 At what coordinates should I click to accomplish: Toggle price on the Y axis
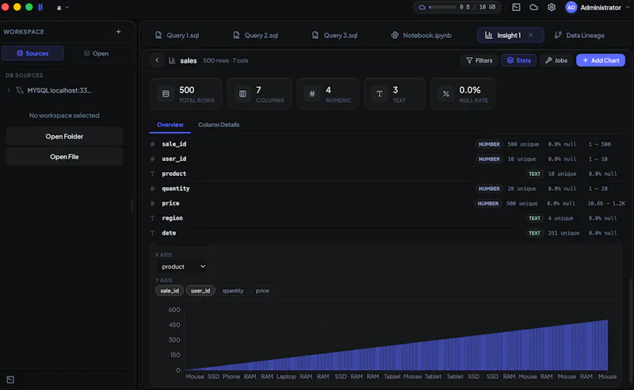point(262,290)
